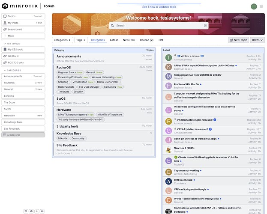The height and width of the screenshot is (214, 267).
Task: Focus the forum Search input field
Action: pos(159,26)
